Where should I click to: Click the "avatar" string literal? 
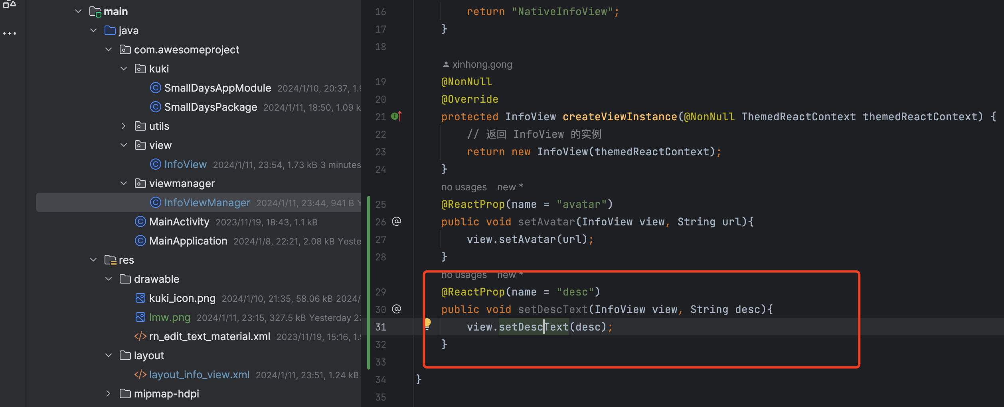(x=581, y=204)
